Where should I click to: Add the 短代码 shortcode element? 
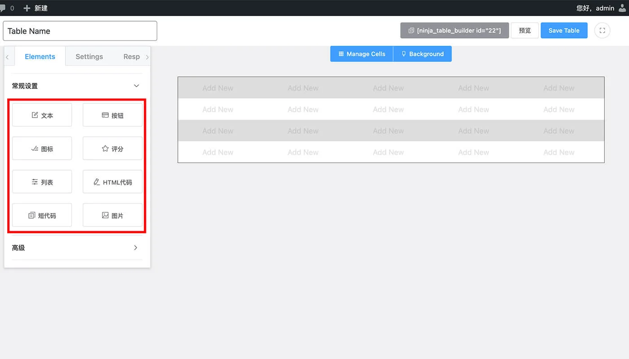42,216
